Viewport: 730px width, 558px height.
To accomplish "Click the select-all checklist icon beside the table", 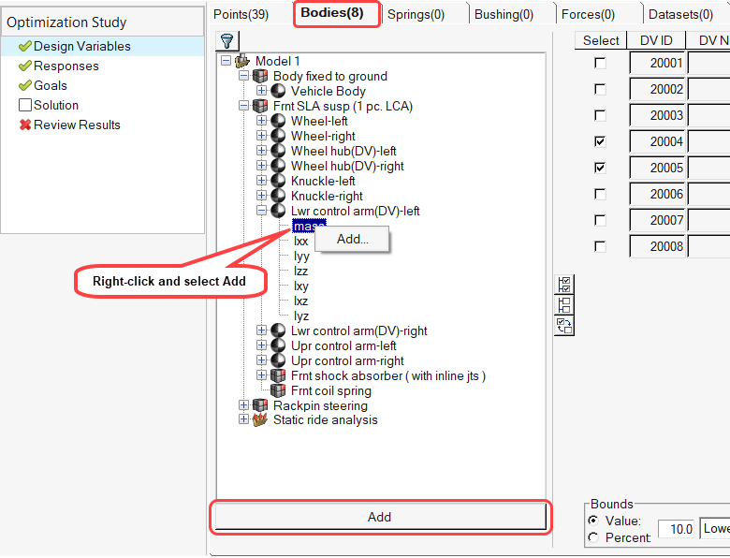I will [564, 285].
